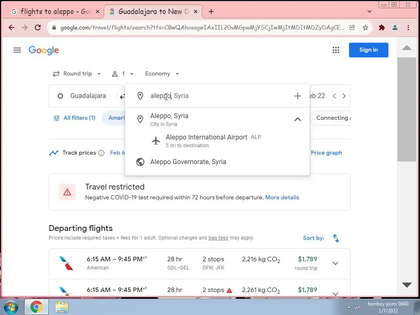Image resolution: width=420 pixels, height=315 pixels.
Task: Click the page scrollbar up arrow
Action: coord(407,48)
